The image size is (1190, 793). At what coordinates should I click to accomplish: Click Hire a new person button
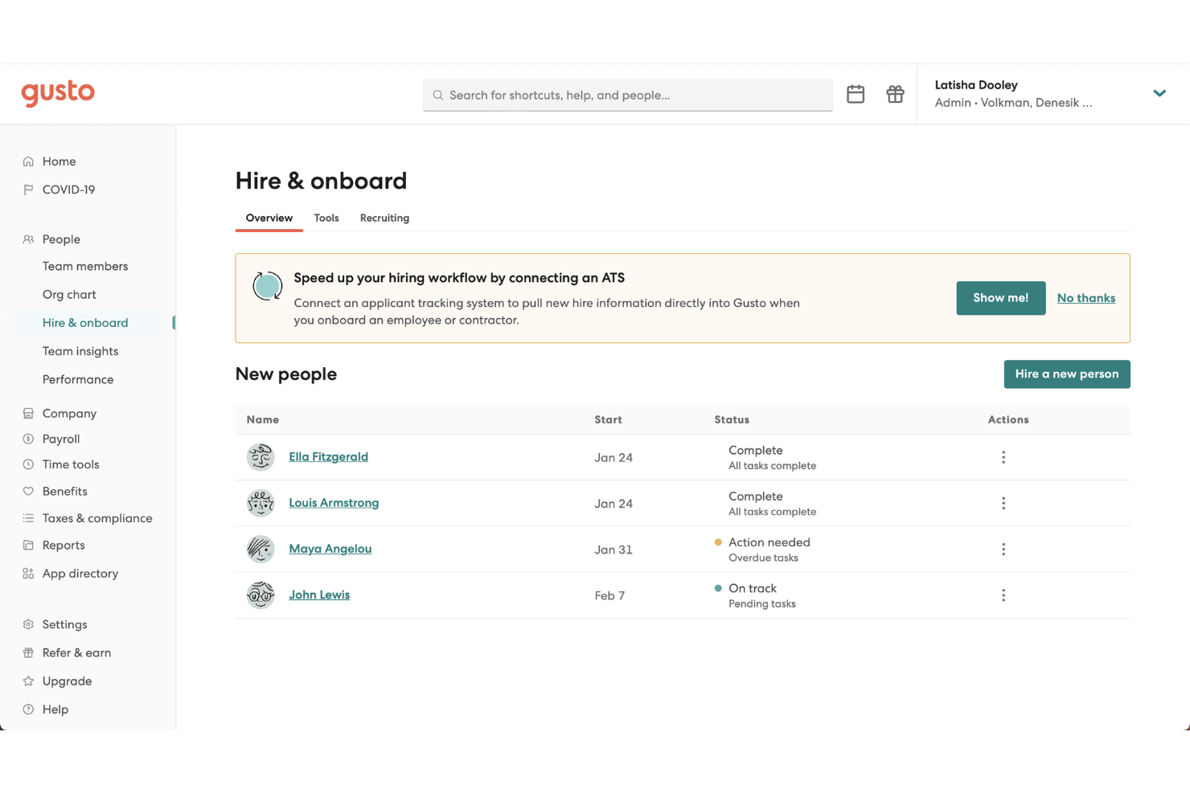click(1067, 374)
